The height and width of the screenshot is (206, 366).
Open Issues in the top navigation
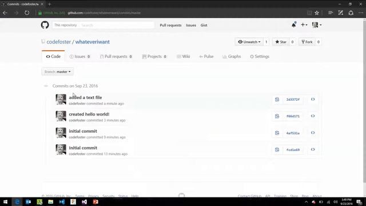coord(191,25)
